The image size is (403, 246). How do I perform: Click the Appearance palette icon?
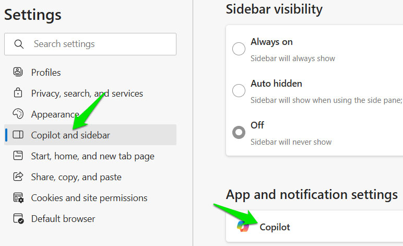18,114
